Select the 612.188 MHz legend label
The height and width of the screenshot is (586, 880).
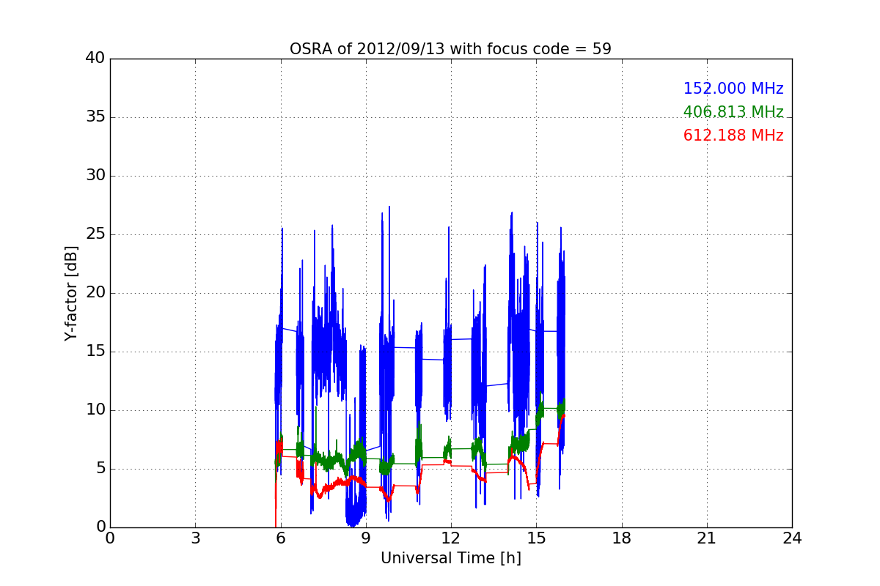[733, 136]
